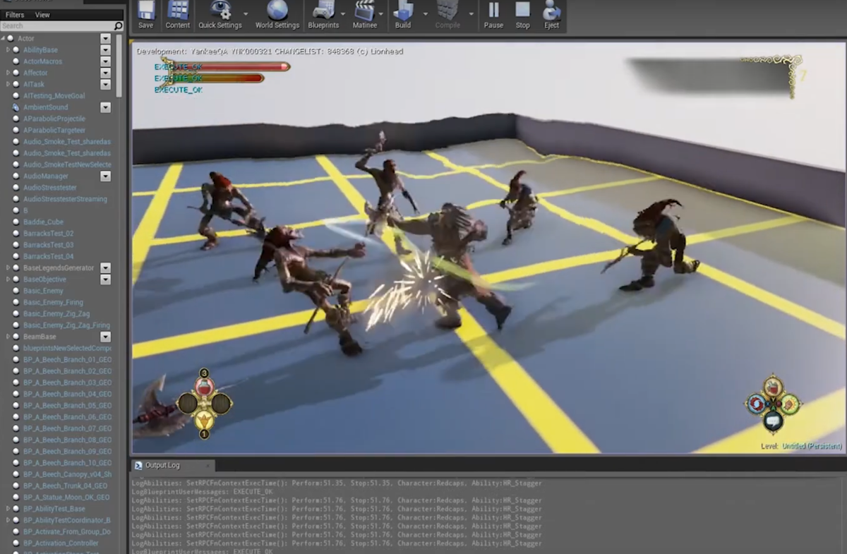Click the Build toolbar icon

click(403, 10)
